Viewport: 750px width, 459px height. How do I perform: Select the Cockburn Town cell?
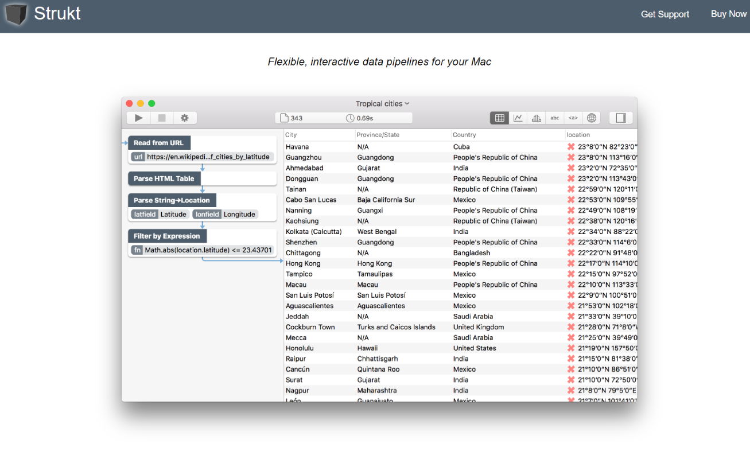(x=310, y=327)
